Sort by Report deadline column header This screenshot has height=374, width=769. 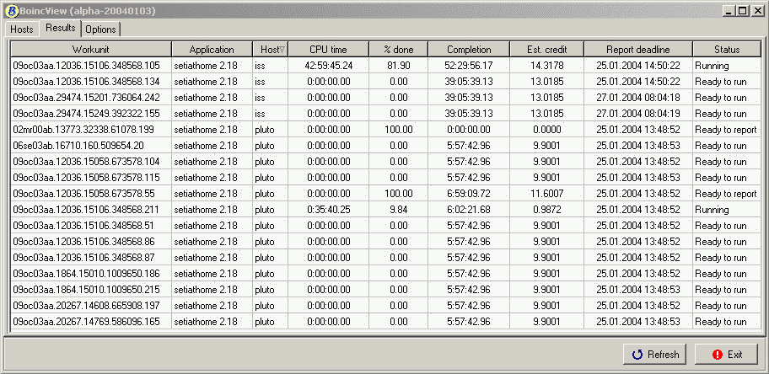click(x=637, y=50)
